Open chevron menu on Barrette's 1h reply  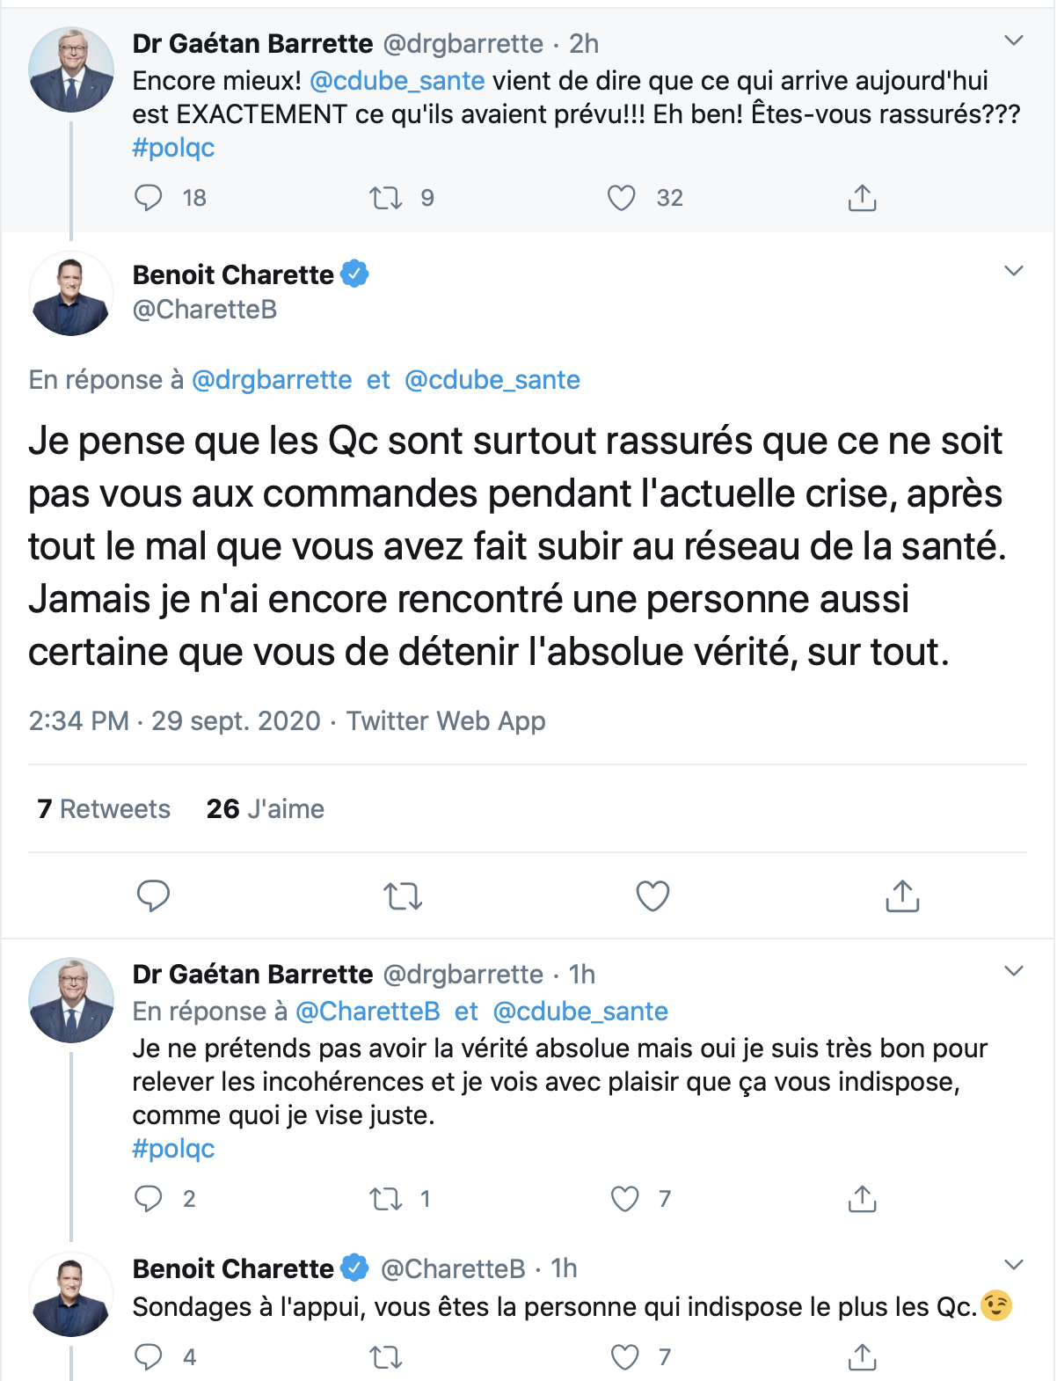1014,971
